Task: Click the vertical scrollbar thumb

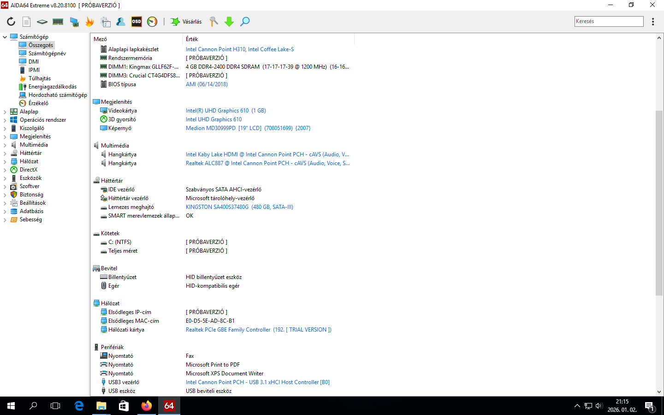Action: [659, 203]
